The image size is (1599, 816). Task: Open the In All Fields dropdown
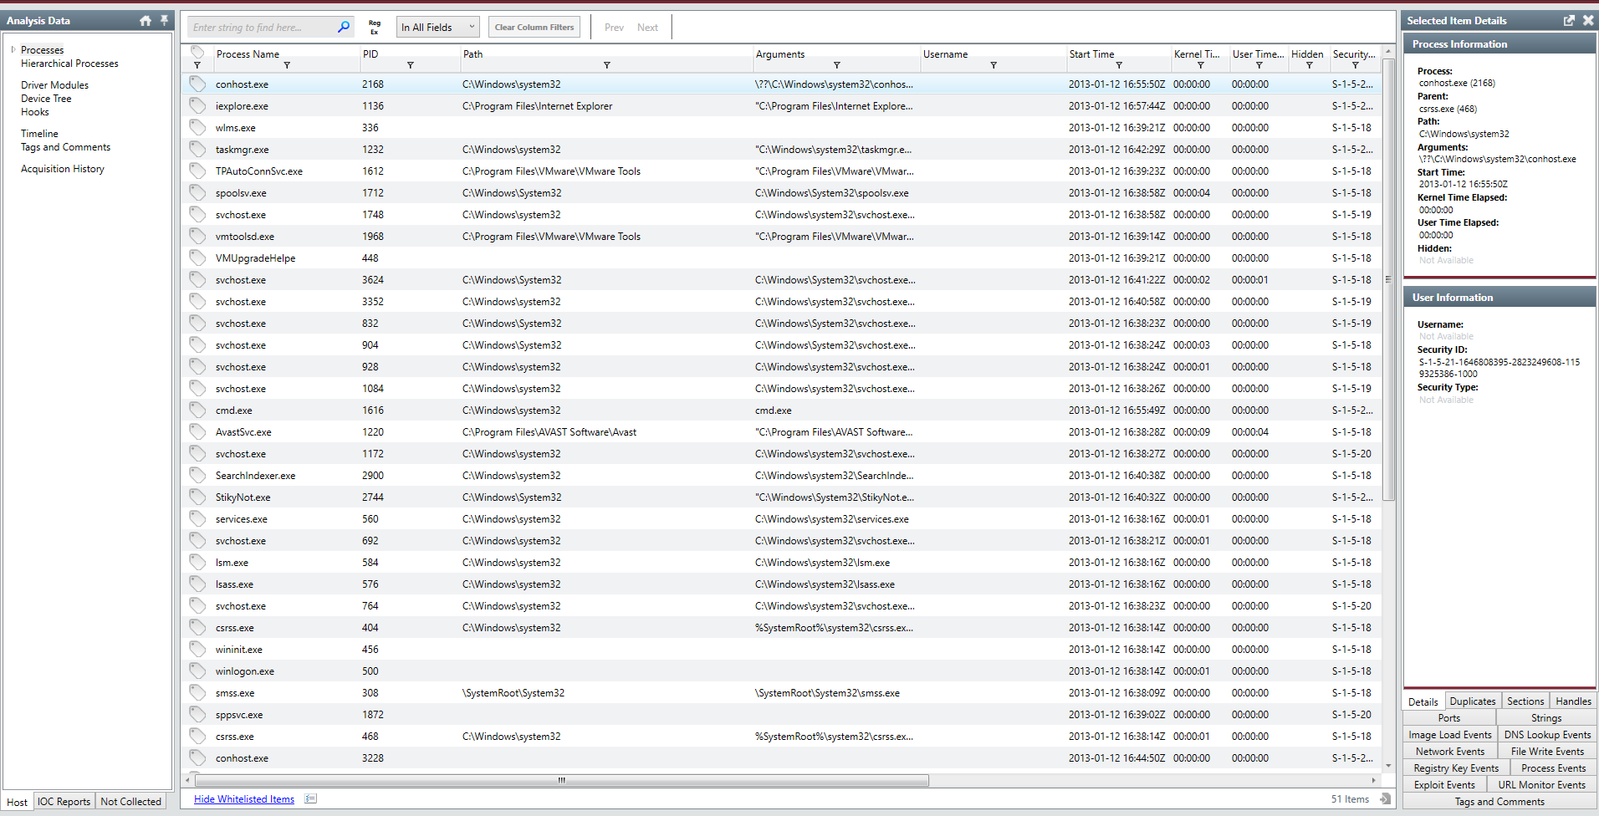[x=437, y=28]
